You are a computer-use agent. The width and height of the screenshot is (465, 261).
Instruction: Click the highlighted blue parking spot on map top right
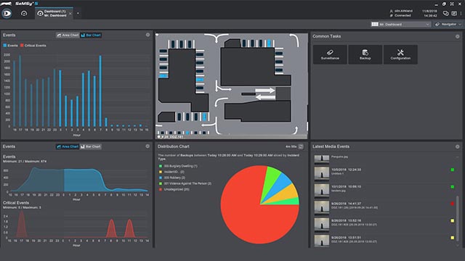pyautogui.click(x=269, y=43)
